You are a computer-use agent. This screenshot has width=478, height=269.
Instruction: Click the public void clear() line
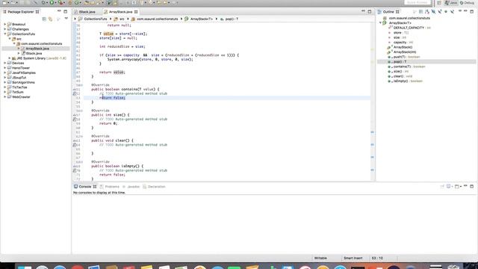(x=112, y=140)
